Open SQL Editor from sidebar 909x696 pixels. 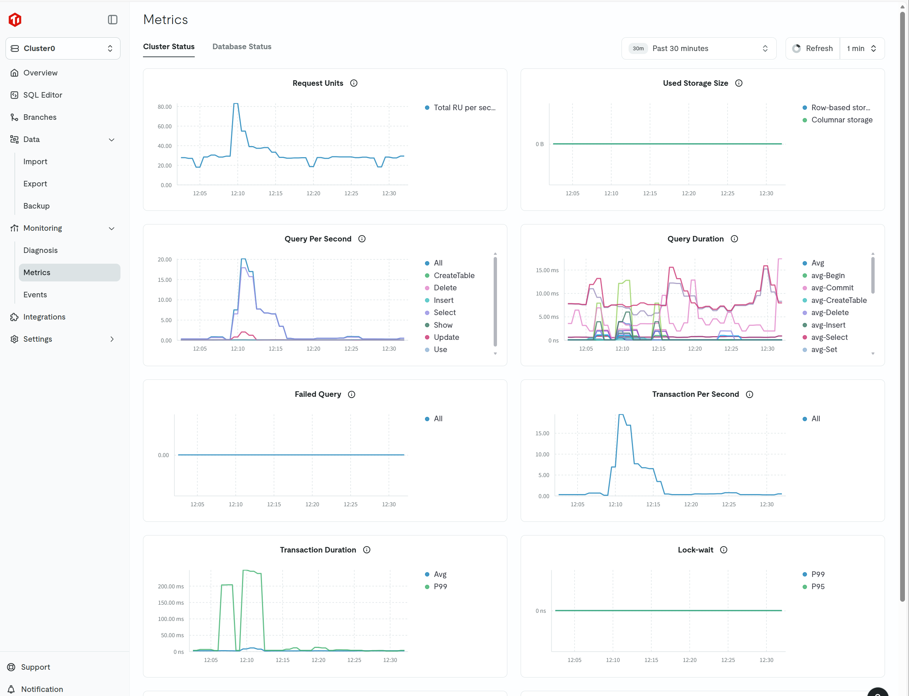pos(42,95)
